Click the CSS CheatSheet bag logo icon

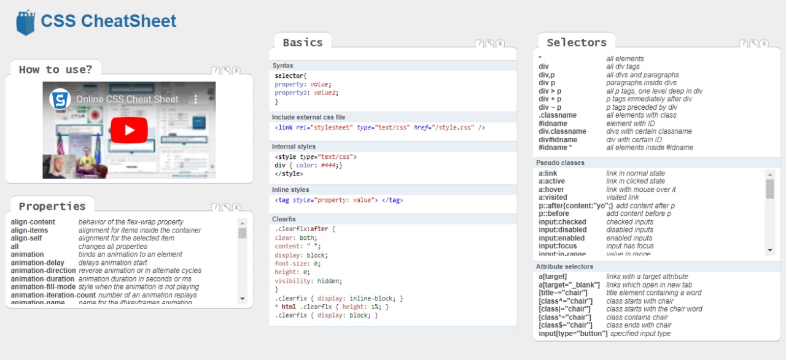(x=26, y=21)
